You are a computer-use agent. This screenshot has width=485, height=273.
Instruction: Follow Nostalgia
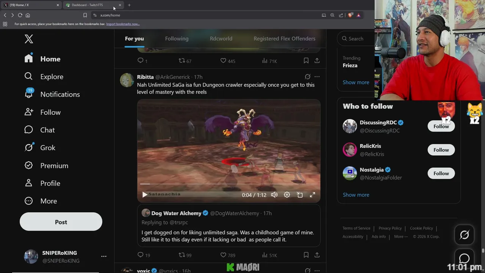click(x=441, y=173)
